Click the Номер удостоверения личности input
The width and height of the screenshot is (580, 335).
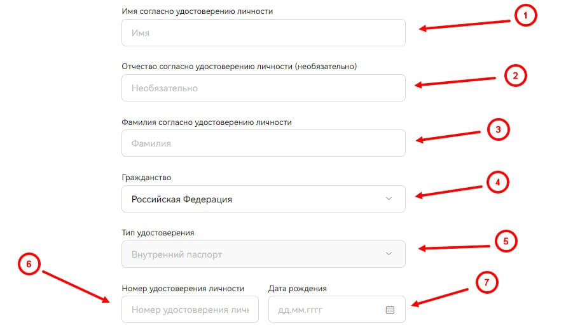pyautogui.click(x=190, y=310)
